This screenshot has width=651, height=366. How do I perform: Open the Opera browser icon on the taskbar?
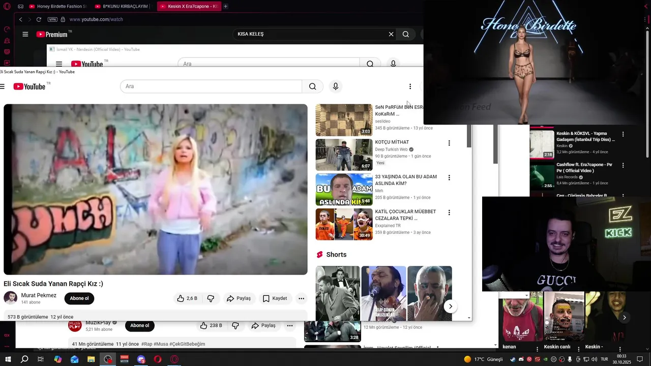(158, 359)
